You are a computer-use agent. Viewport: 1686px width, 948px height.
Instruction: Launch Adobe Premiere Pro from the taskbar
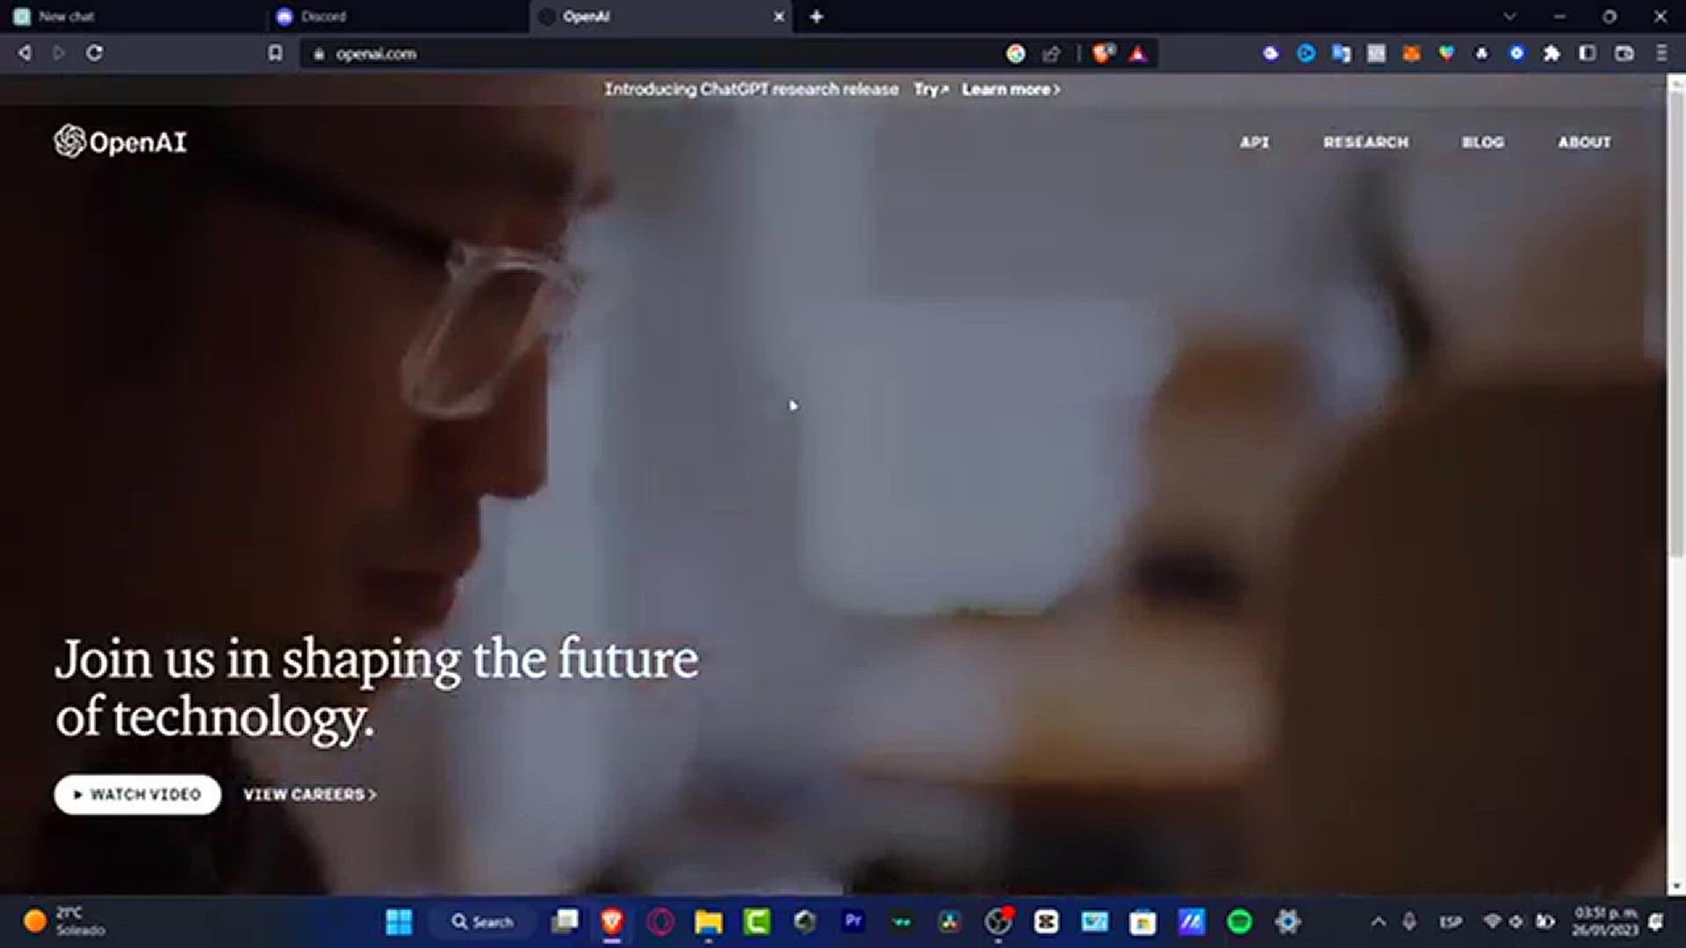click(854, 922)
